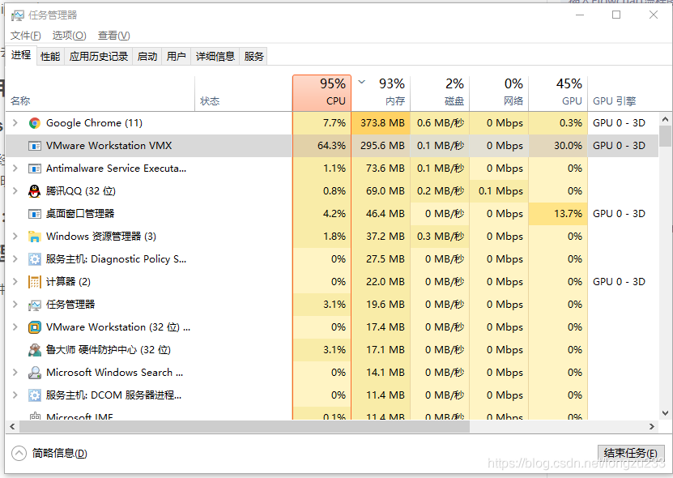The width and height of the screenshot is (673, 478).
Task: Click the vertical scrollbar down arrow
Action: (665, 413)
